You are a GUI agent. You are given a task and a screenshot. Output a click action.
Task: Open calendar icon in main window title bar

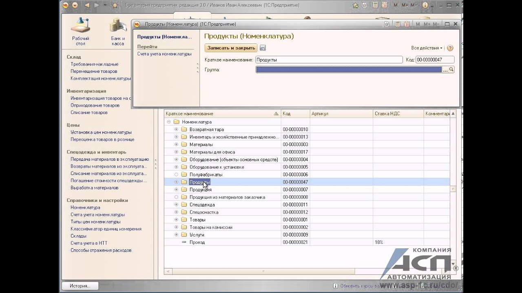(384, 6)
